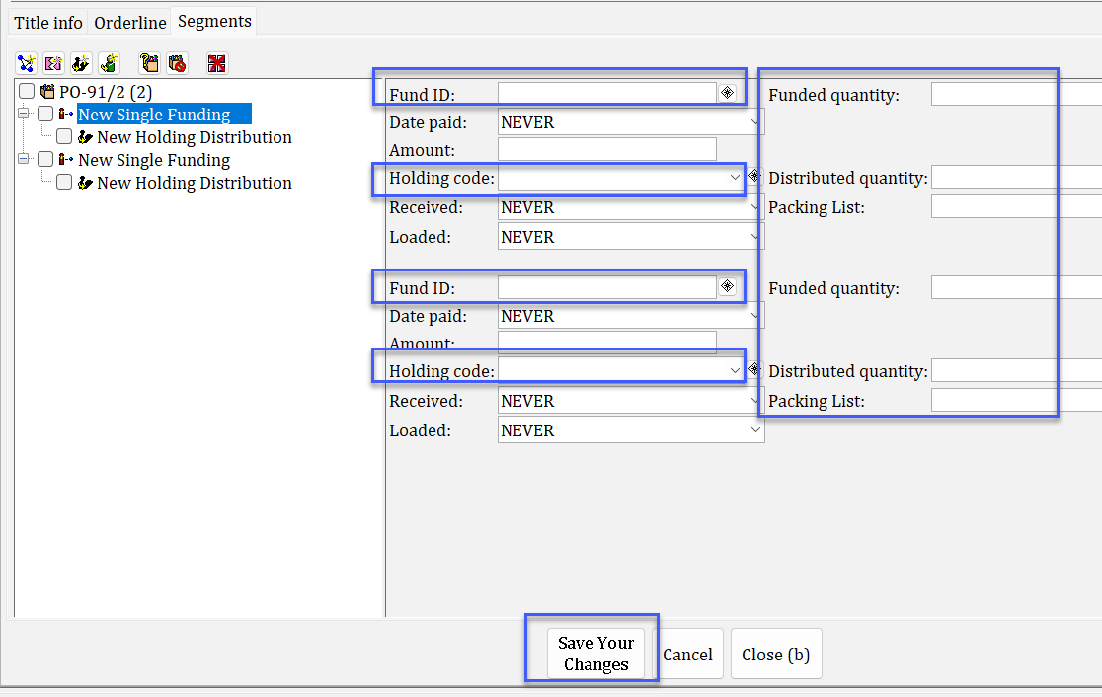Screen dimensions: 1102x697
Task: Tick the last New Holding Distribution checkbox
Action: (64, 183)
